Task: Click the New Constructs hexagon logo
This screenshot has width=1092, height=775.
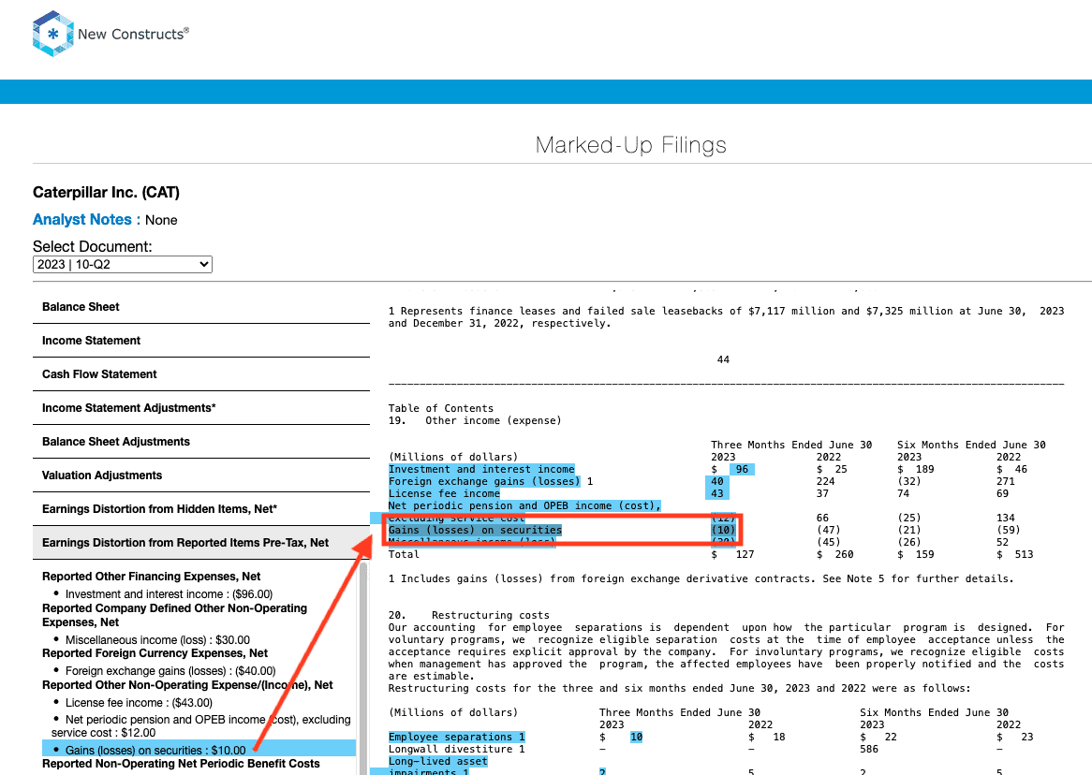Action: pos(53,34)
